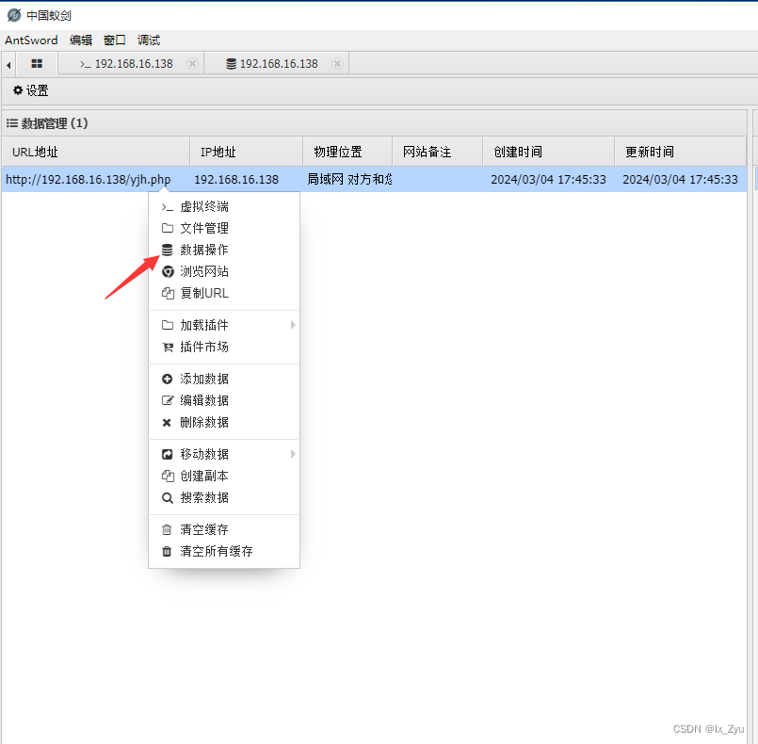The width and height of the screenshot is (758, 744).
Task: Choose 数据操作 from the context menu
Action: [x=224, y=250]
